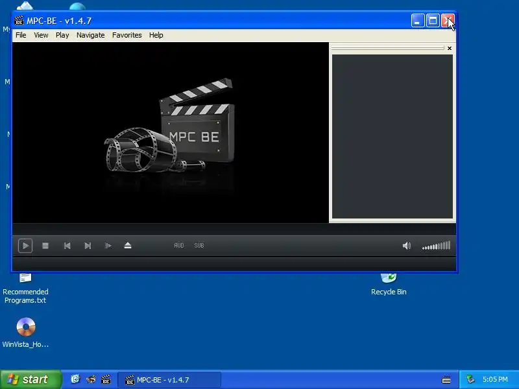Viewport: 519px width, 389px height.
Task: Open the Help menu
Action: 156,35
